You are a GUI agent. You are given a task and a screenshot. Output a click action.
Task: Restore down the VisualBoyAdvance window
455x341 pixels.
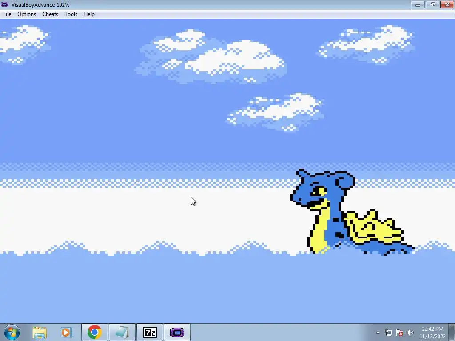[x=432, y=4]
